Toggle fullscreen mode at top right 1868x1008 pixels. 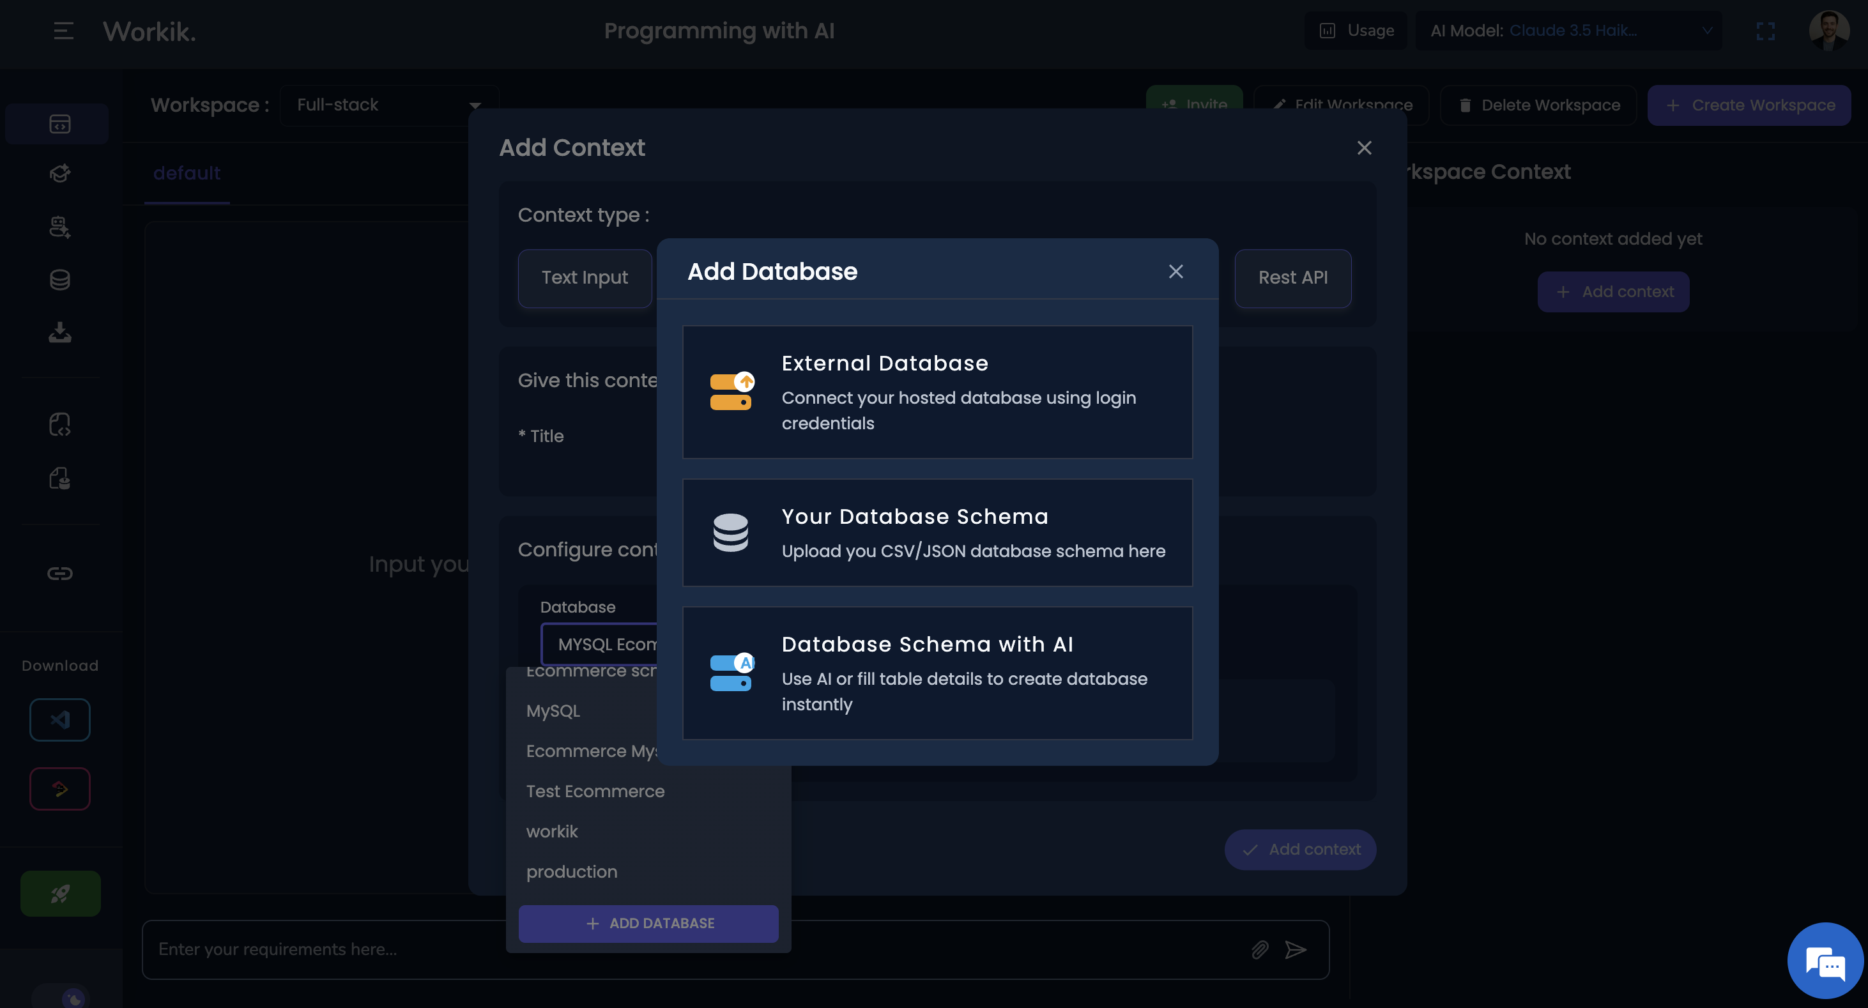[x=1766, y=31]
